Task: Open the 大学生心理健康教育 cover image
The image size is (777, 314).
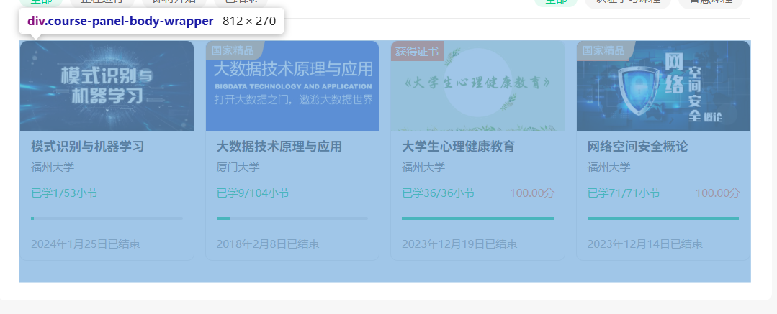Action: coord(477,86)
